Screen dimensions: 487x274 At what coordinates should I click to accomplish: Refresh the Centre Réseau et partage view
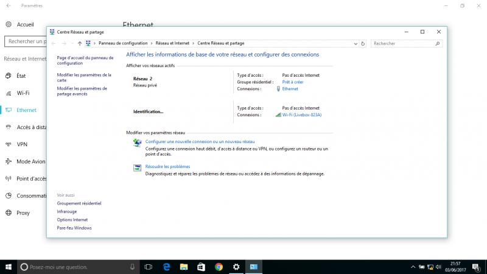coord(363,43)
